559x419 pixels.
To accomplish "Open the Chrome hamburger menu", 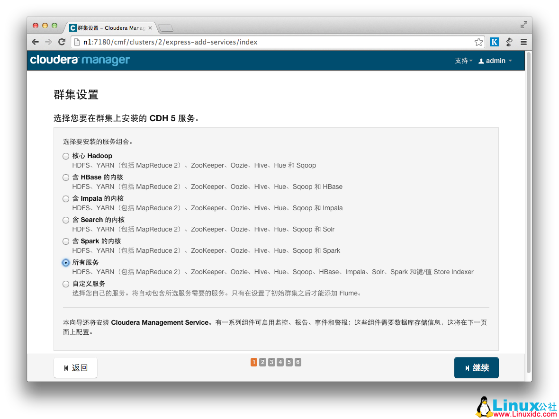I will (x=523, y=42).
